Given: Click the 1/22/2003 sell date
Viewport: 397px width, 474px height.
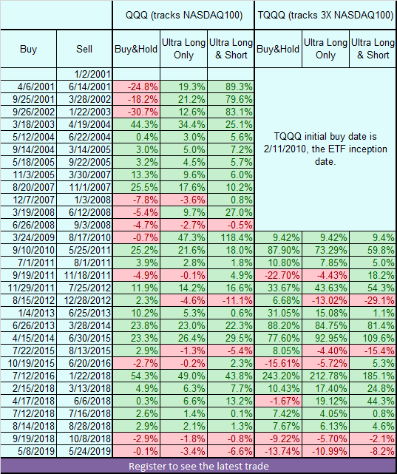Looking at the screenshot, I should 84,112.
